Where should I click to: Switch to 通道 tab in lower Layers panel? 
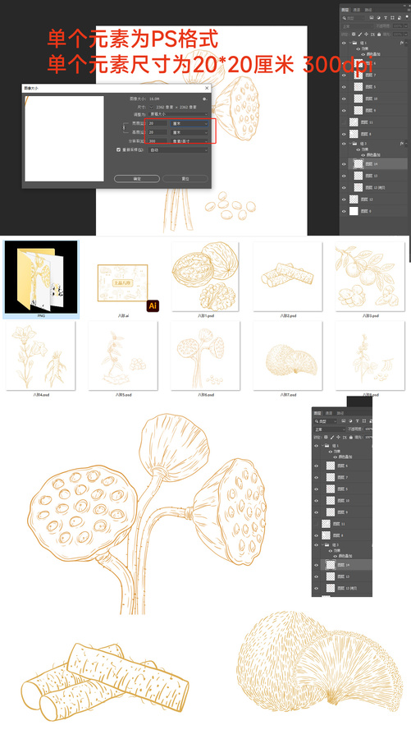point(329,413)
